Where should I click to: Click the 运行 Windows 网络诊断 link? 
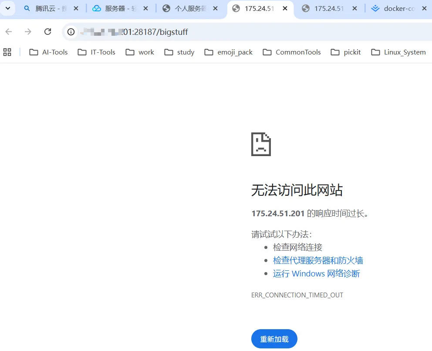[x=316, y=273]
